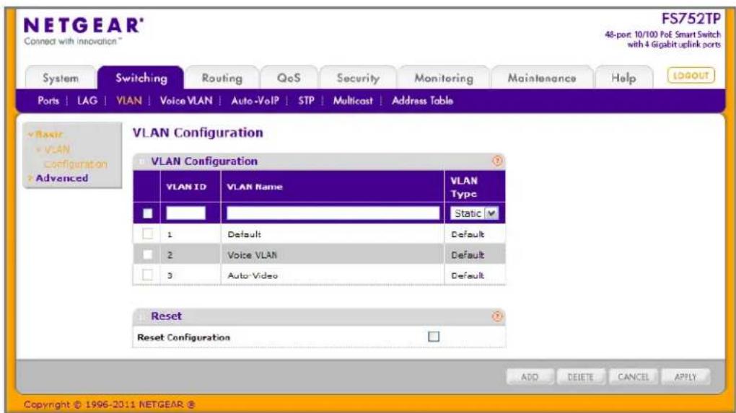
Task: Click the LOGOUT button
Action: tap(691, 76)
